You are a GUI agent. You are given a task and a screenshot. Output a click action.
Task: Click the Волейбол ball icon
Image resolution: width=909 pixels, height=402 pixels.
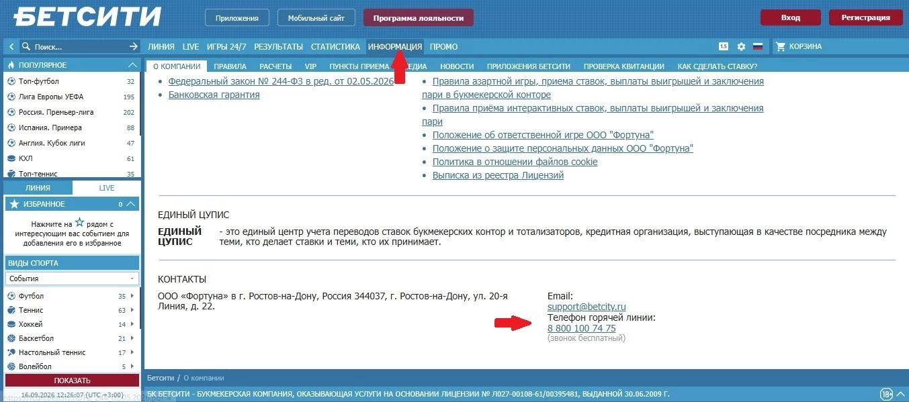click(11, 366)
